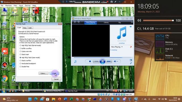Open VirtualBox Help menu
182x102 pixels.
coord(34,6)
